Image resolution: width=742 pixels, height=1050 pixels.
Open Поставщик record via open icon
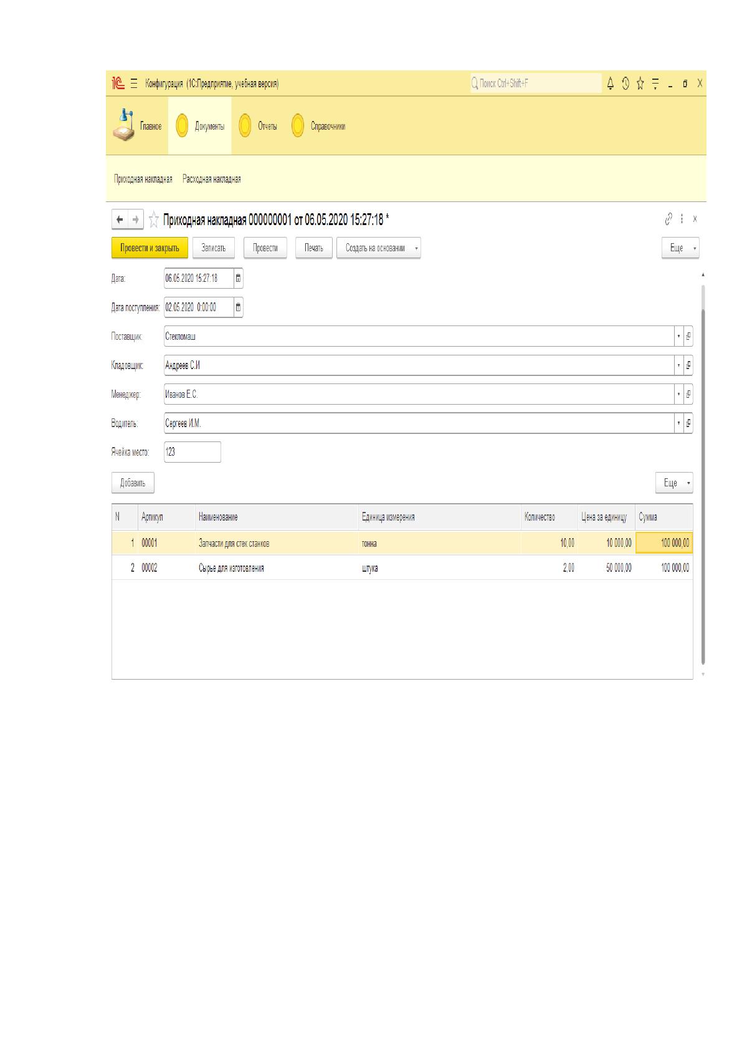688,337
